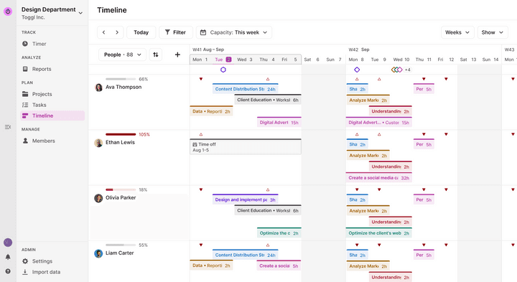Click the Tue 2 date header
The width and height of the screenshot is (517, 282).
[x=223, y=60]
